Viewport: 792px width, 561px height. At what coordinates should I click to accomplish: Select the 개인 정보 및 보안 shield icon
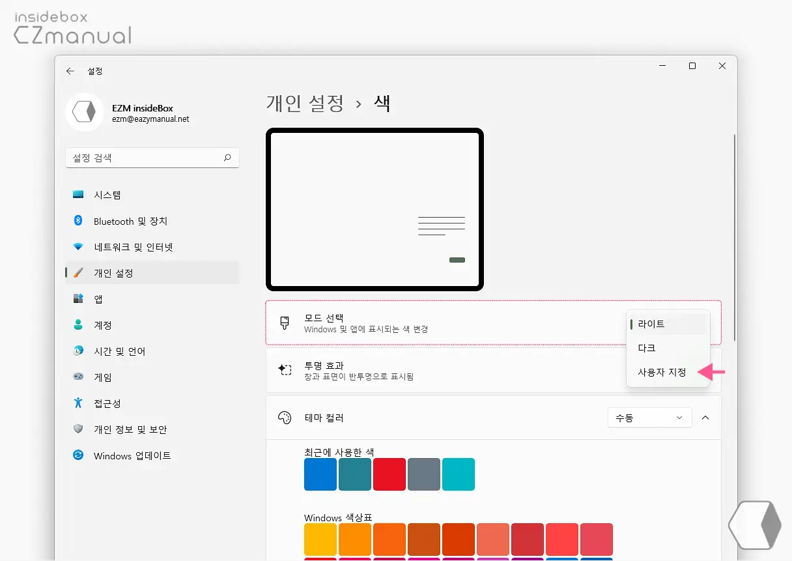point(78,429)
